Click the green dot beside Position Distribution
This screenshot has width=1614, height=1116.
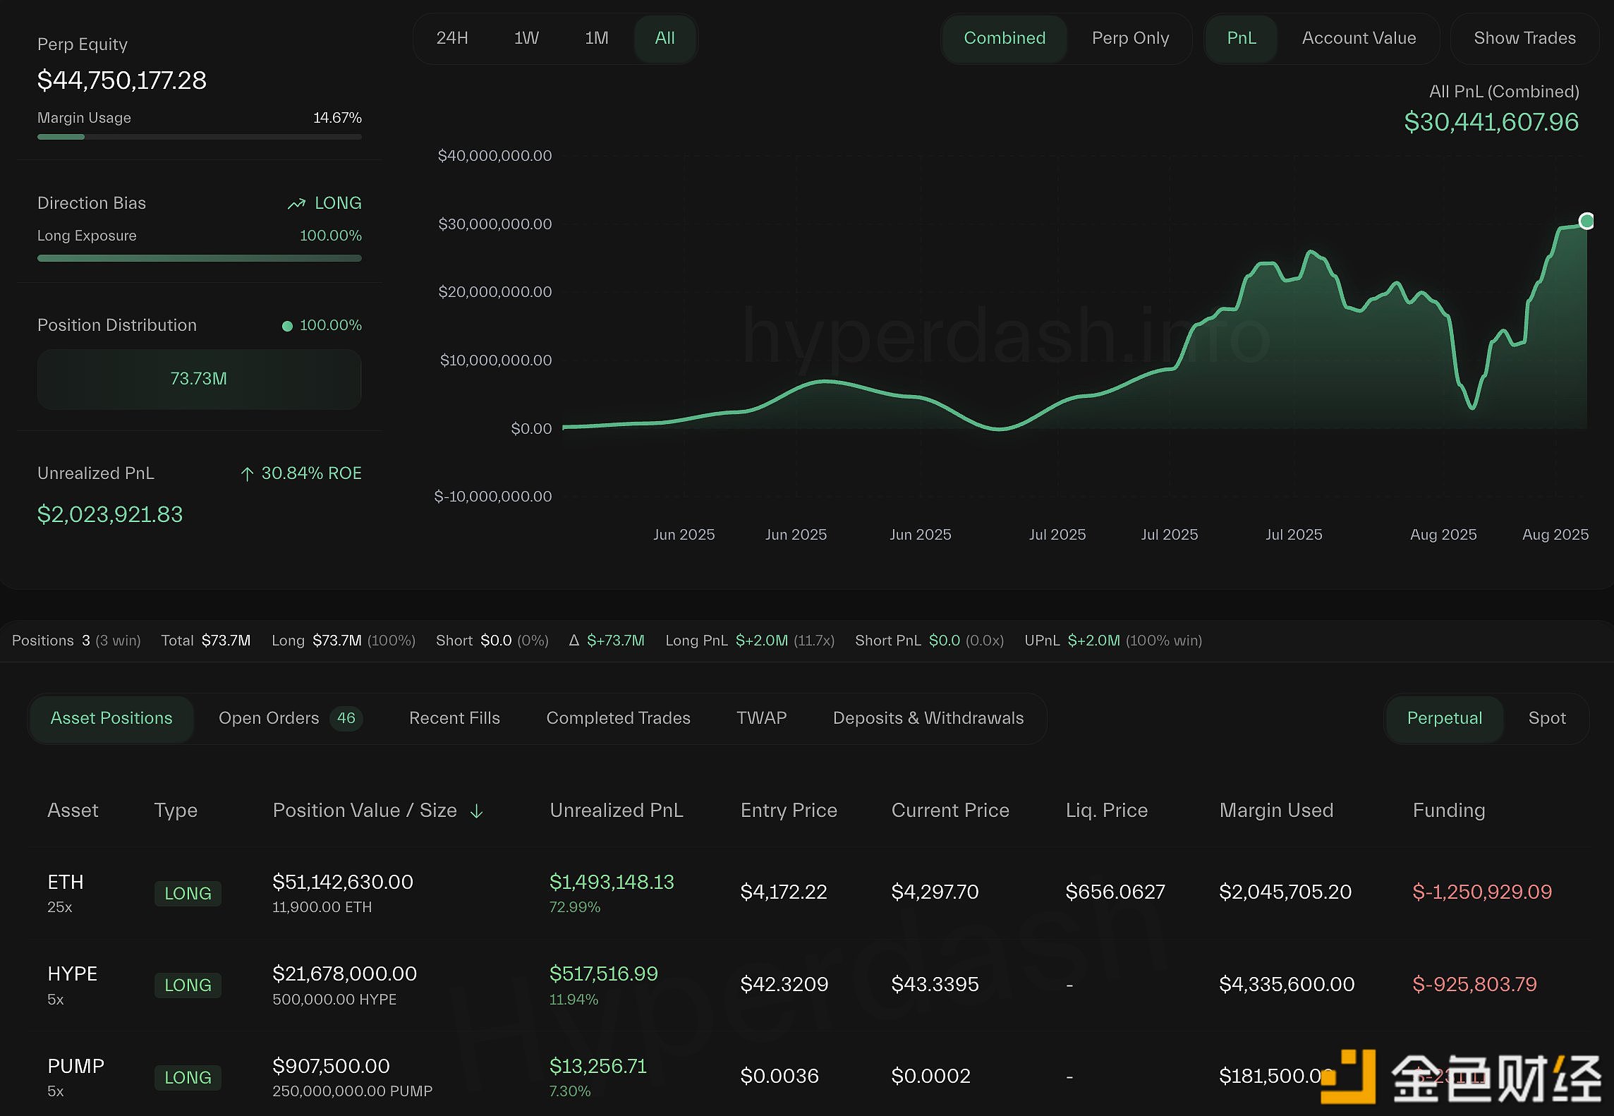coord(287,326)
